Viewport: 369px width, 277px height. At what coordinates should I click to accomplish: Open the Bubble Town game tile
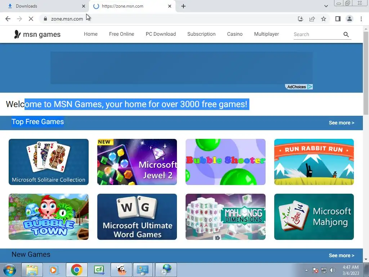click(x=49, y=217)
